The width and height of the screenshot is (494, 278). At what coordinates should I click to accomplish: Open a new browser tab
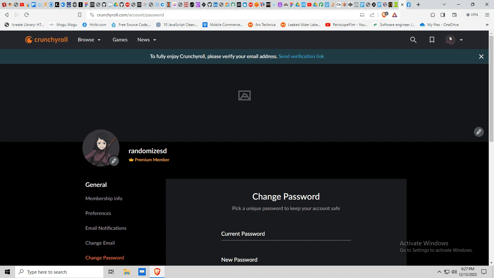[x=418, y=5]
